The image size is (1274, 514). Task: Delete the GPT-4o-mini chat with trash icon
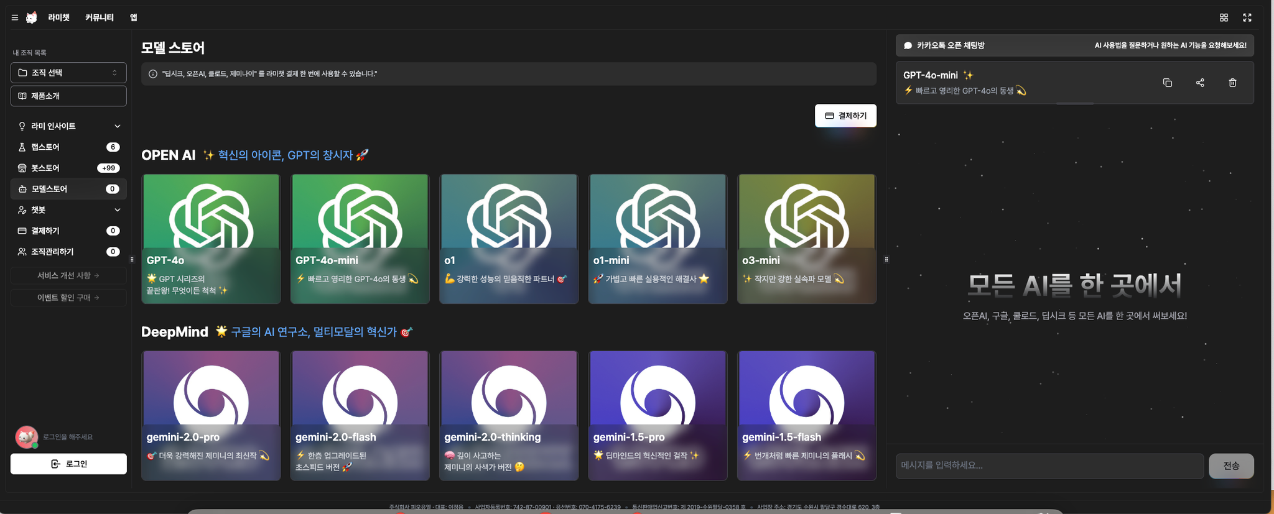(1232, 83)
